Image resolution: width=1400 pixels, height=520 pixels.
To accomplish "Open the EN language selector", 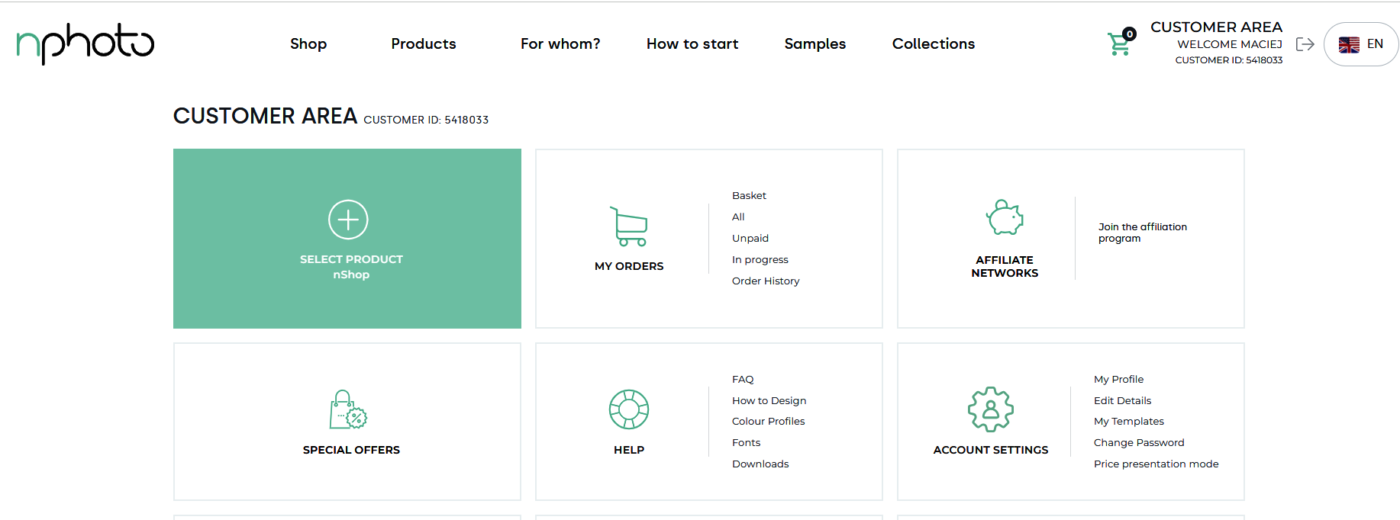I will click(1361, 44).
